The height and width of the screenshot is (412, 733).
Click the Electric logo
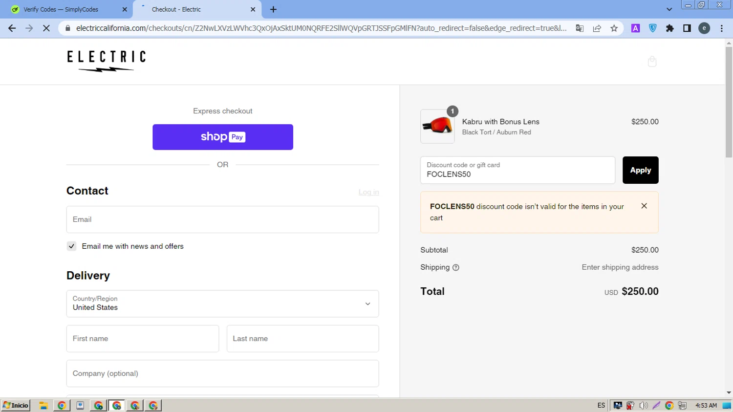click(x=106, y=61)
